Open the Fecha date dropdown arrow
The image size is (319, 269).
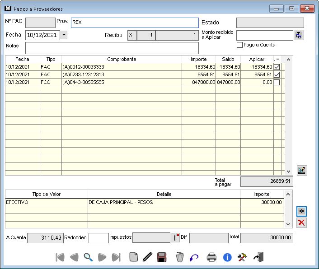pos(64,35)
